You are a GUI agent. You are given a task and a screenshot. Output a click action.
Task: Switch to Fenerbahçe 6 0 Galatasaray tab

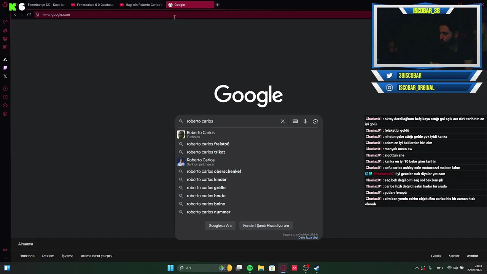point(92,5)
